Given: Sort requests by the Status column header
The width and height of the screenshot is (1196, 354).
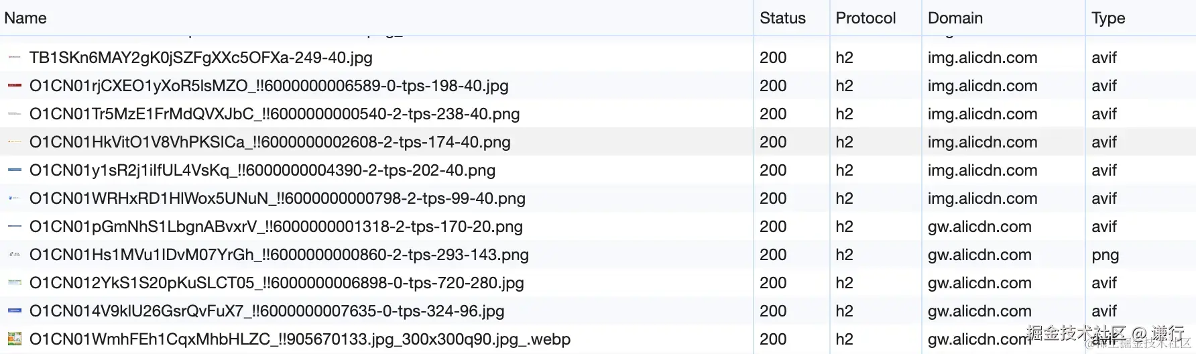Looking at the screenshot, I should pyautogui.click(x=782, y=18).
